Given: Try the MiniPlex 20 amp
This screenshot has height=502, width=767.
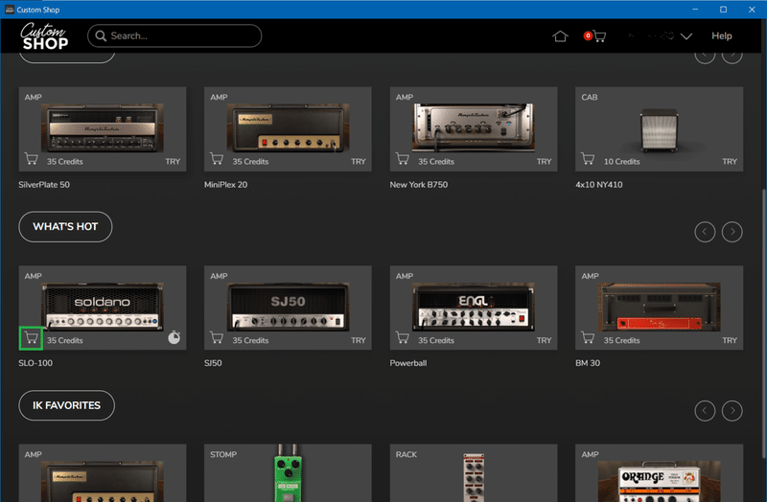Looking at the screenshot, I should (x=358, y=162).
